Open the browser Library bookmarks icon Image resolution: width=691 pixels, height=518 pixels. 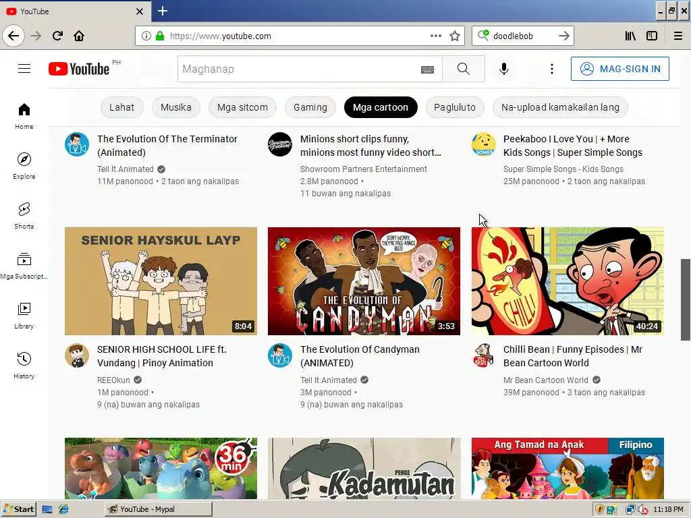click(x=630, y=36)
